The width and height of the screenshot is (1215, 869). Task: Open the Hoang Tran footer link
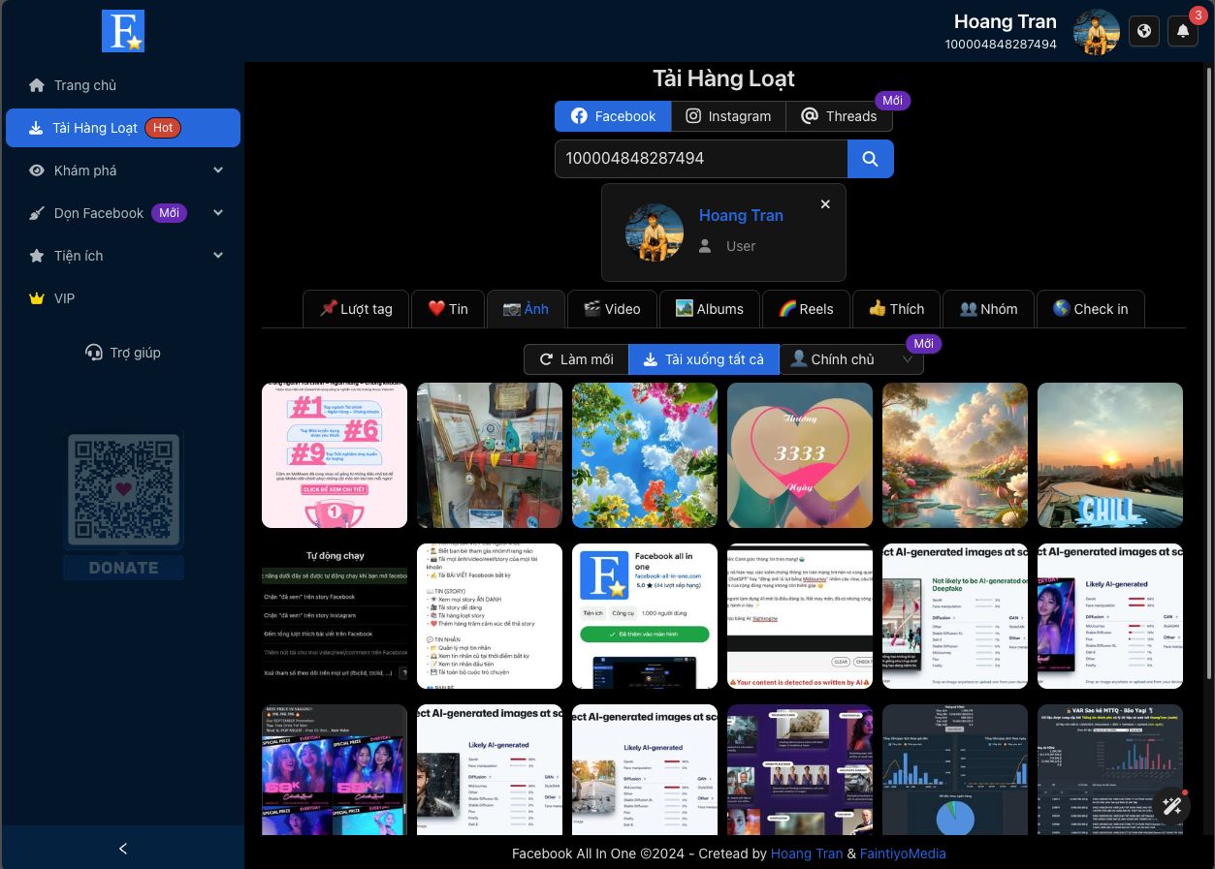click(807, 853)
